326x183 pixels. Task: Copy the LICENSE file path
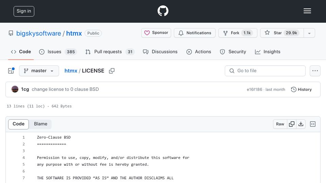[112, 71]
